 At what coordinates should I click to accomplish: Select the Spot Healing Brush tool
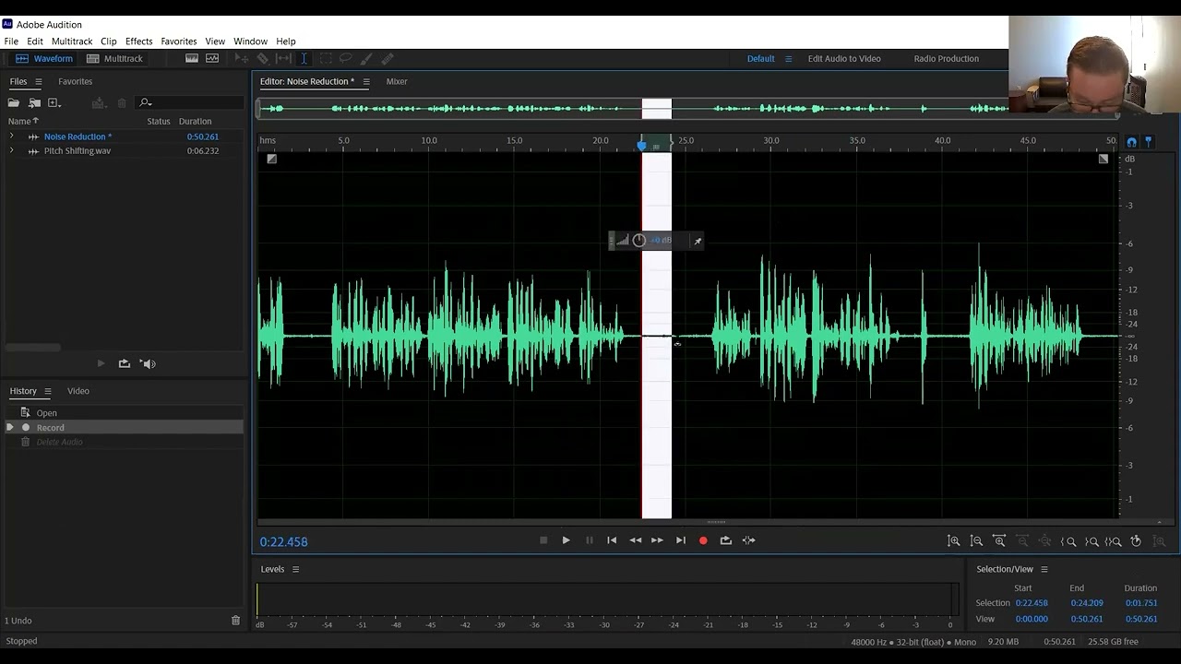tap(388, 58)
